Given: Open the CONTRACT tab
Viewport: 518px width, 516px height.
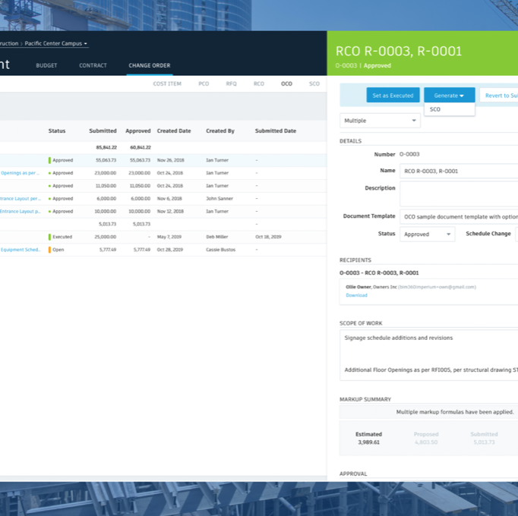Looking at the screenshot, I should coord(93,65).
